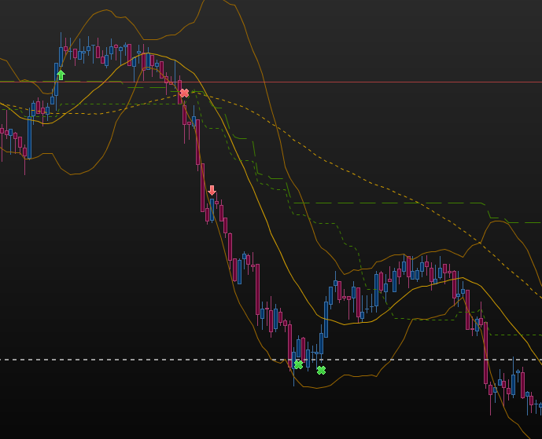
Task: Click the red X exit marker near the horizontal line
Action: pos(185,93)
